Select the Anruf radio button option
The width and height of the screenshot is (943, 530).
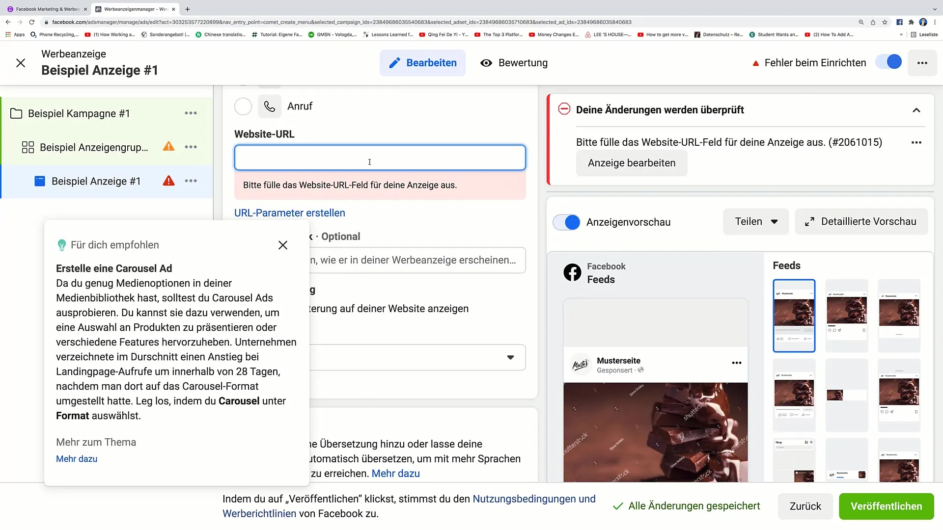(244, 106)
